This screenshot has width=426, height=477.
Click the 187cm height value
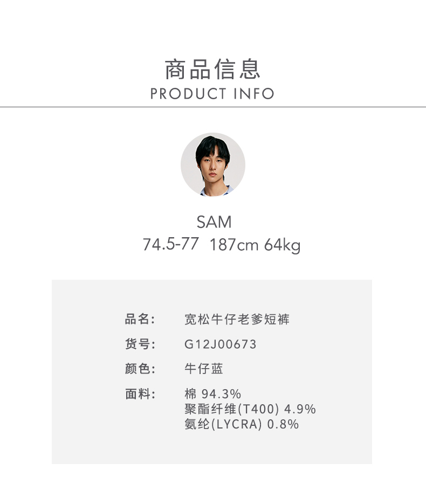tap(234, 245)
